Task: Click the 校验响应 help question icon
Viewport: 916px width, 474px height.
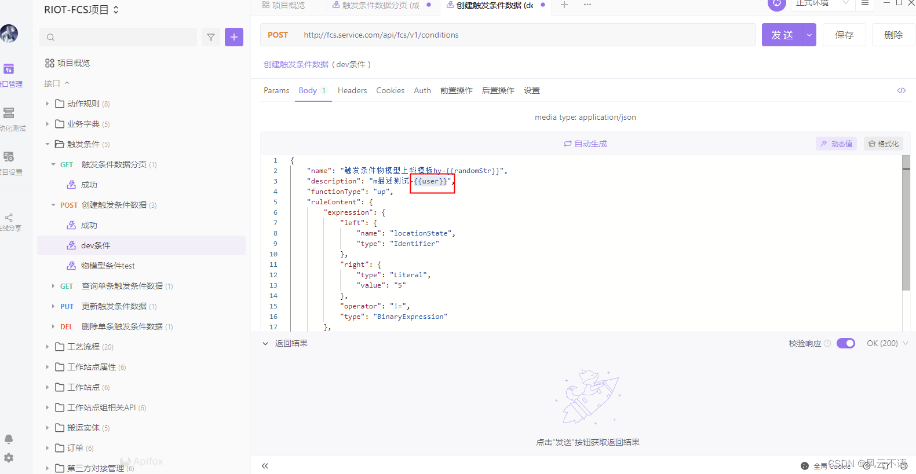Action: point(827,343)
